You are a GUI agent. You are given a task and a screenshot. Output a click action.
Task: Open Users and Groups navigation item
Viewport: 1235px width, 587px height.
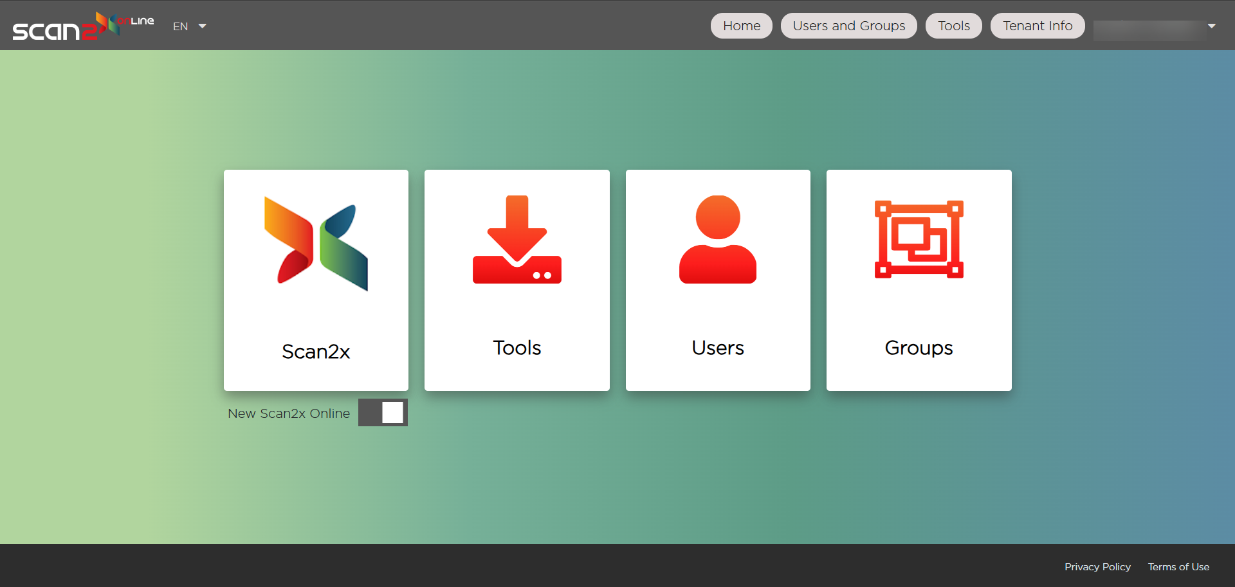(848, 26)
